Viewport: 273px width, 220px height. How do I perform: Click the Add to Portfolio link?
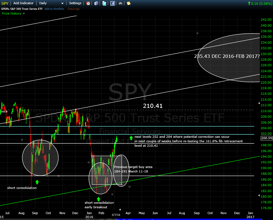pos(54,9)
